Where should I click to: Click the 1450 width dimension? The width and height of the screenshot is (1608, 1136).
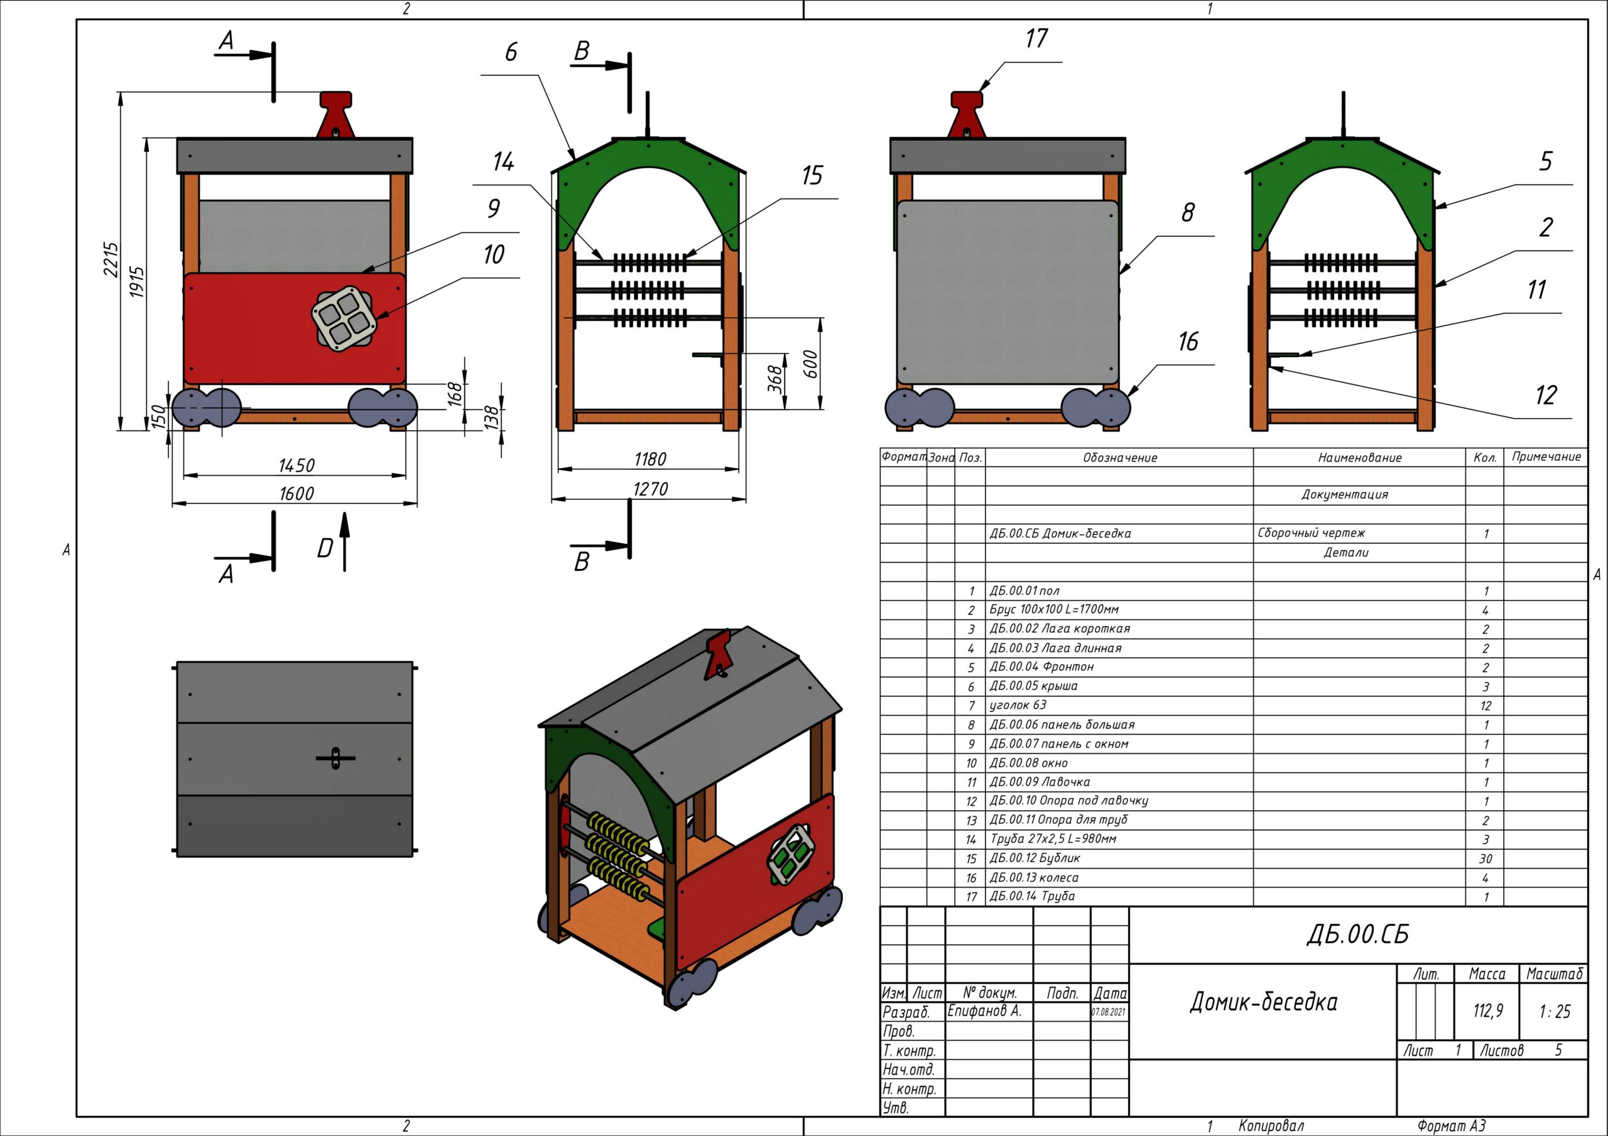[296, 465]
